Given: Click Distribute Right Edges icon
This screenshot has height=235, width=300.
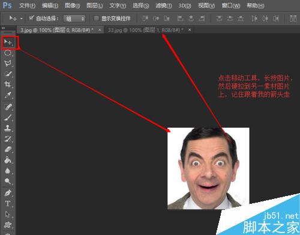Looking at the screenshot, I should (x=276, y=19).
